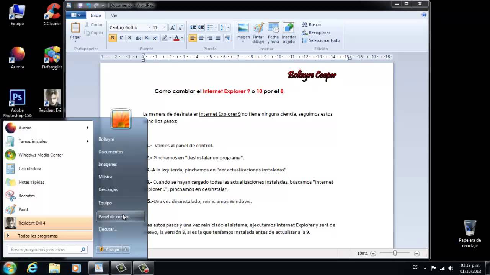This screenshot has width=490, height=275.
Task: Expand Aurora jump list arrow
Action: click(x=88, y=128)
